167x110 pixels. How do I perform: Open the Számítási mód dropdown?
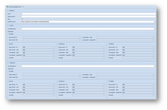click(155, 22)
